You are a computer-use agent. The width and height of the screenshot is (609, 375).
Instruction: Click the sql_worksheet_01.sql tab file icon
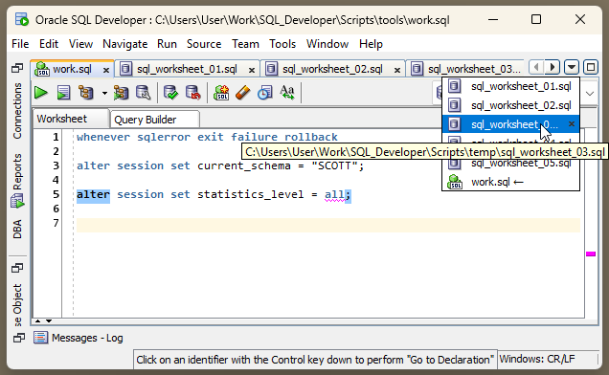pos(125,69)
